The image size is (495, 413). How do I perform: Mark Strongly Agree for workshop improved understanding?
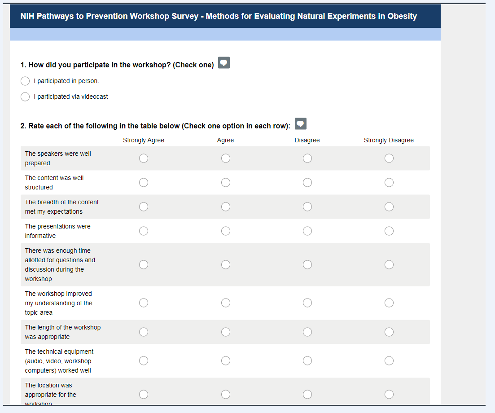144,303
